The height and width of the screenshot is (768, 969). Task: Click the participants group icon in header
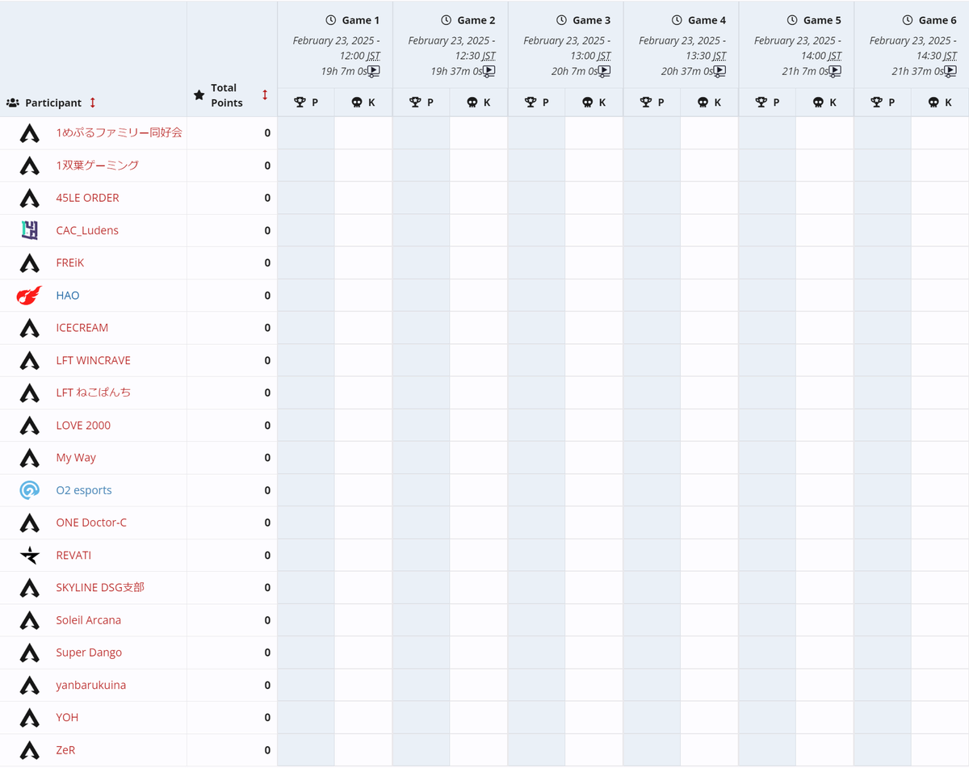click(13, 103)
